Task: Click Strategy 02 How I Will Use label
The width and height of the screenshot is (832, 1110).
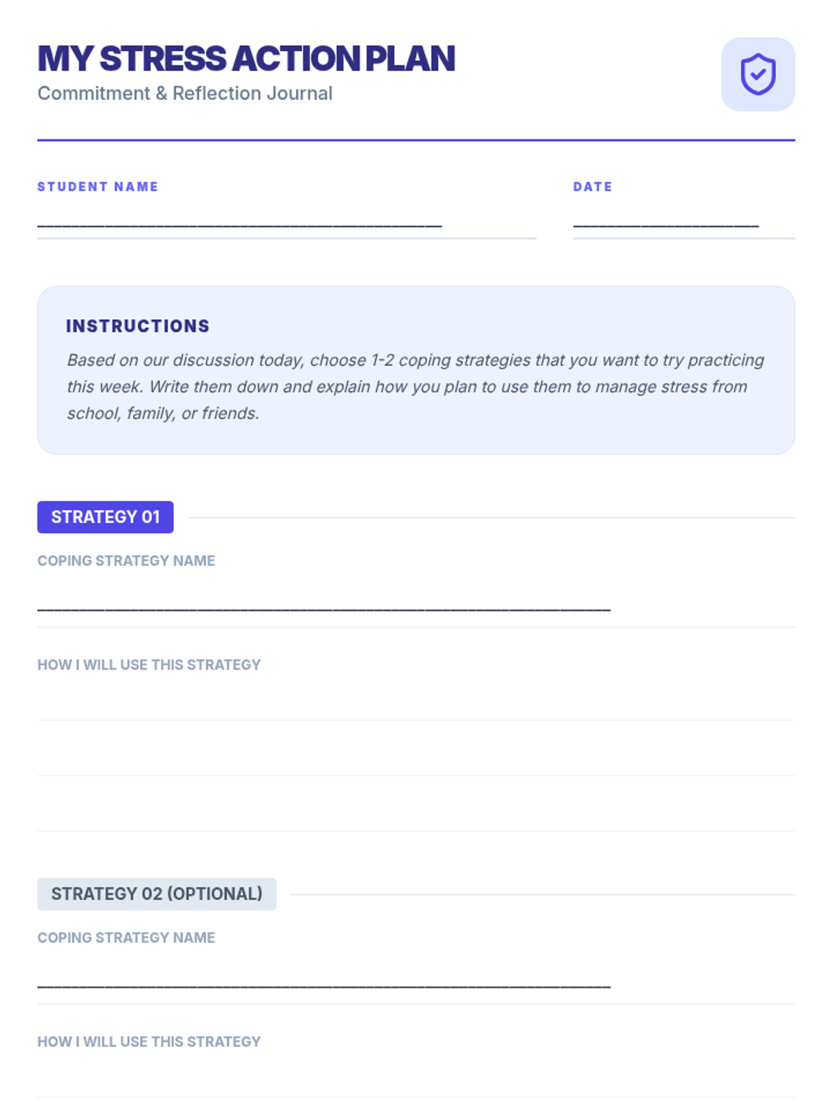Action: point(149,1041)
